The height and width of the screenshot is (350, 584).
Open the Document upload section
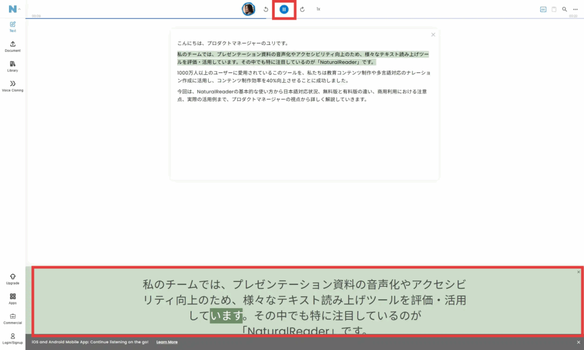coord(13,47)
